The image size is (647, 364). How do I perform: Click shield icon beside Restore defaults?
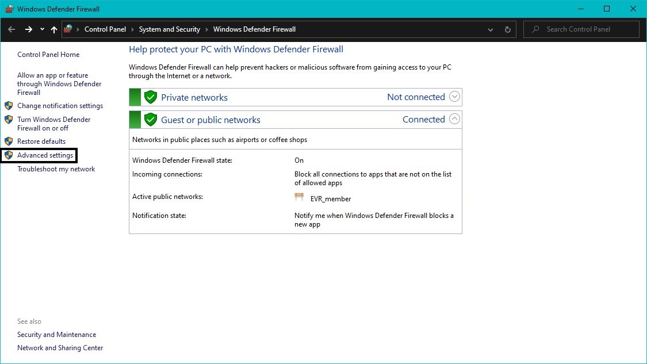coord(9,141)
